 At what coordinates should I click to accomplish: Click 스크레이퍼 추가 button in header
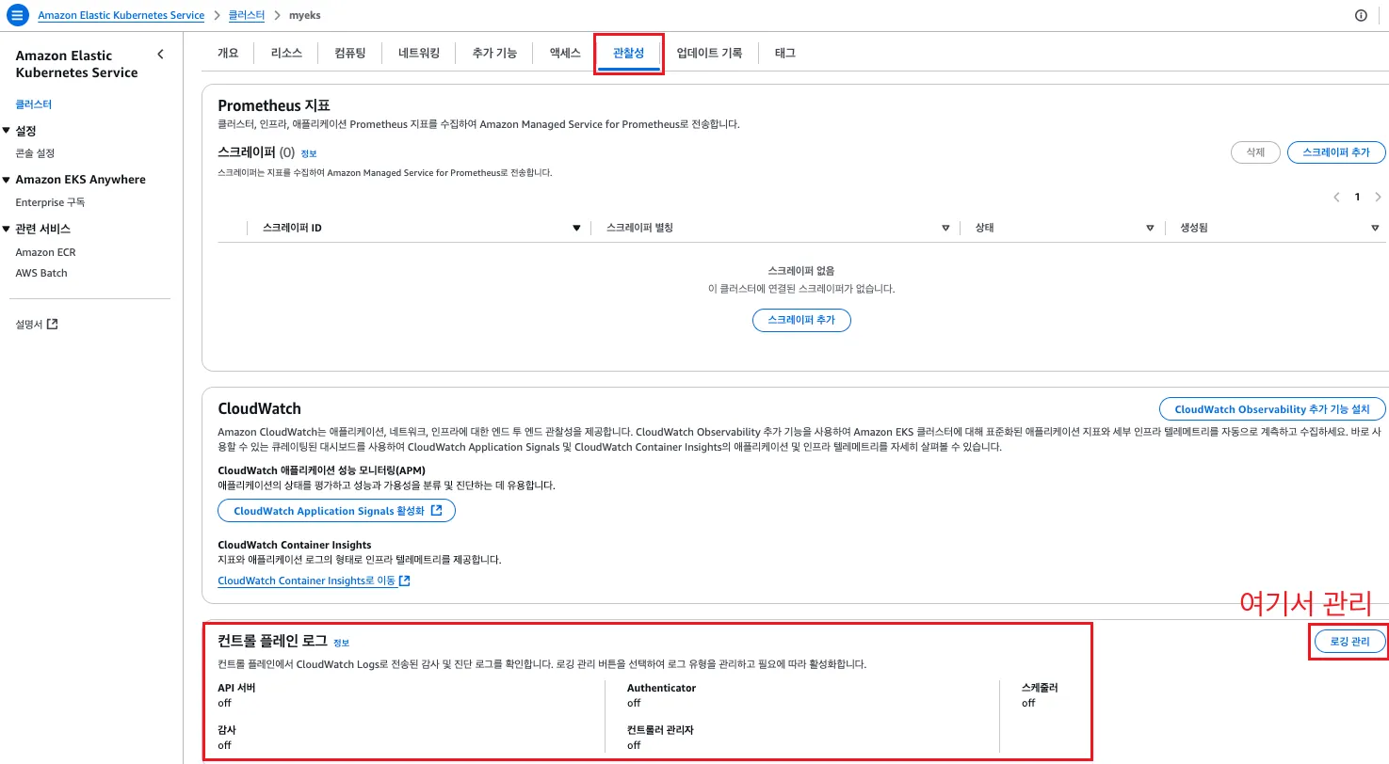[1336, 152]
